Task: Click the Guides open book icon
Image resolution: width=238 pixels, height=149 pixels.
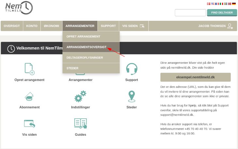Action: (81, 123)
